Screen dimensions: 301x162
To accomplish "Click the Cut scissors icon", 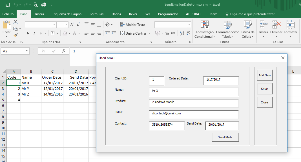I will click(x=16, y=22).
